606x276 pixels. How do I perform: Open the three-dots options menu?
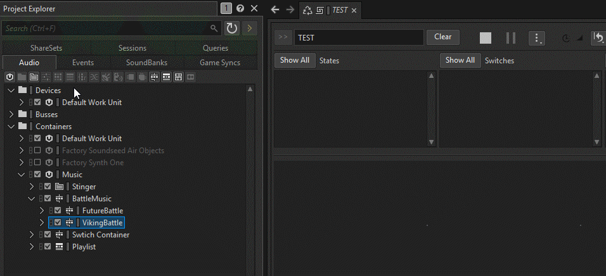click(536, 38)
